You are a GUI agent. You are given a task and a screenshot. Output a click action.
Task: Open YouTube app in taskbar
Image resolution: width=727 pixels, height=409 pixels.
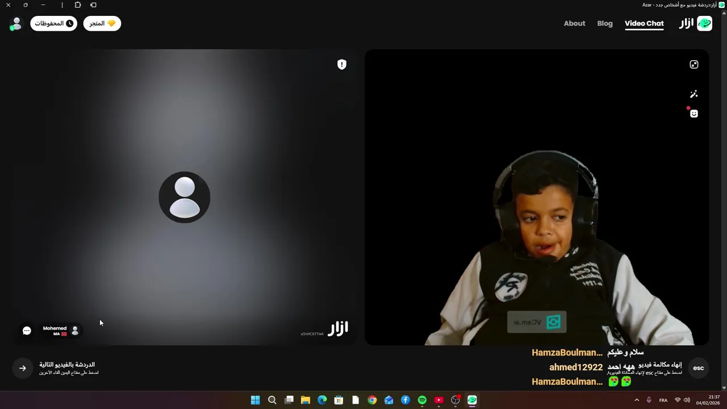[438, 400]
